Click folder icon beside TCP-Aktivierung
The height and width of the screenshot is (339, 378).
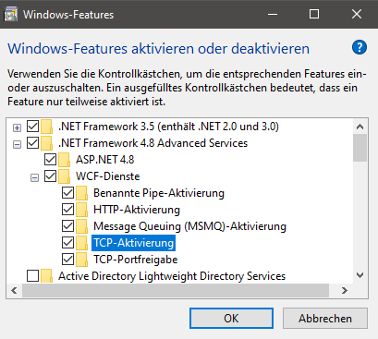tap(82, 243)
